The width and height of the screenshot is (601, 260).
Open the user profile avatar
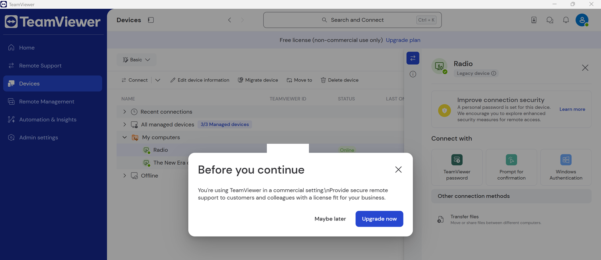(x=582, y=20)
